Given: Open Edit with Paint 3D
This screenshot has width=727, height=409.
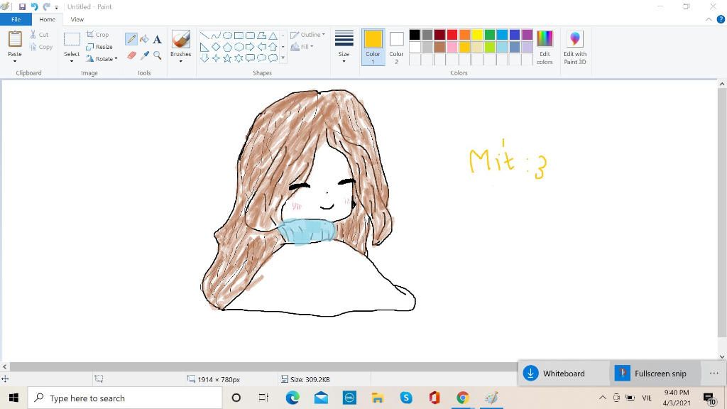Looking at the screenshot, I should pos(575,47).
